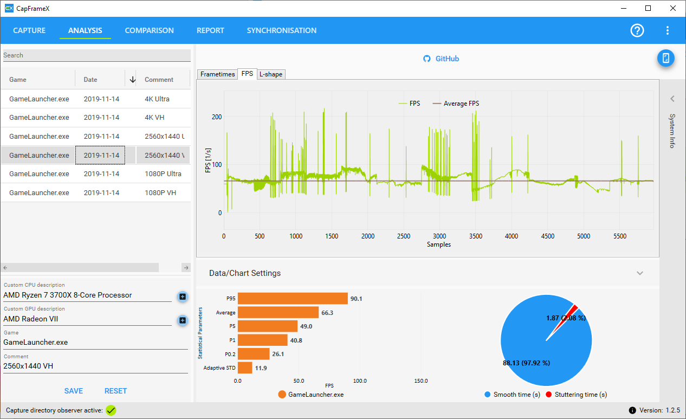The image size is (686, 419).
Task: Click the red Stuttering time legend swatch
Action: (x=548, y=395)
